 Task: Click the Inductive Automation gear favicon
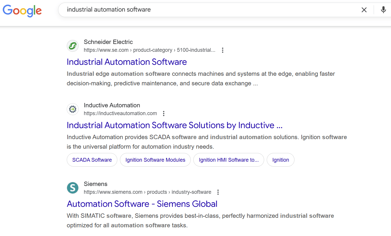tap(73, 109)
